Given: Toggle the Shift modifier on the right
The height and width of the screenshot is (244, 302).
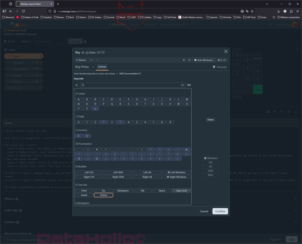Looking at the screenshot, I should [210, 171].
